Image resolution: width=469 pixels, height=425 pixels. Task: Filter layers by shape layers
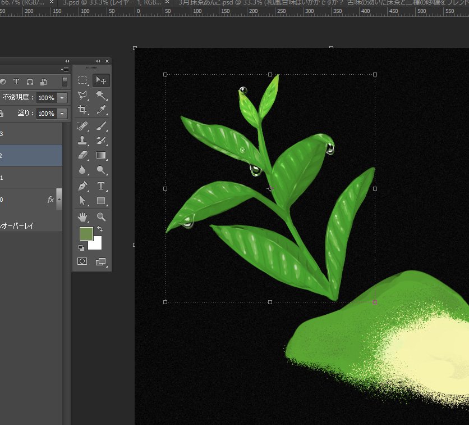[x=30, y=82]
